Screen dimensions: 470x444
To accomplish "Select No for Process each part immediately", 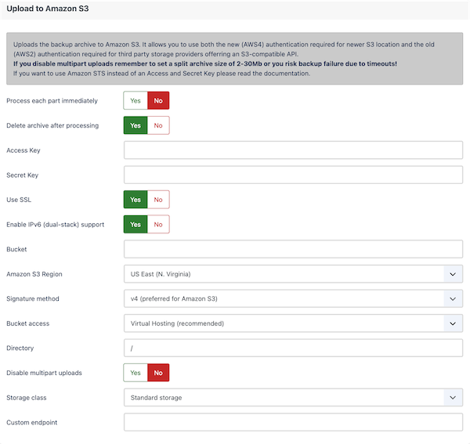I will (x=158, y=101).
